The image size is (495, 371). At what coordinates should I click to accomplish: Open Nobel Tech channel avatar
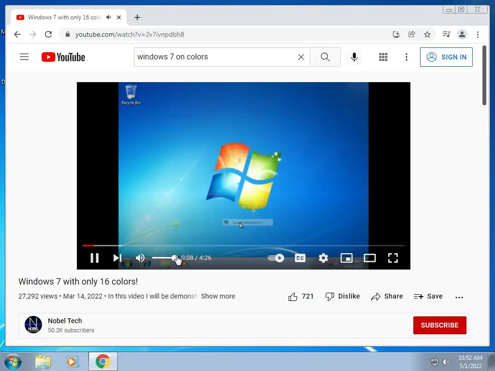click(33, 325)
